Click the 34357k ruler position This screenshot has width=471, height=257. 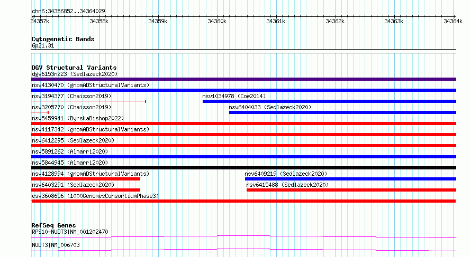40,21
